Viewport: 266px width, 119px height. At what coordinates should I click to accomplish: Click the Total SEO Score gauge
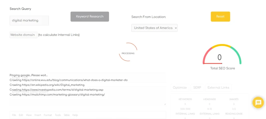pyautogui.click(x=222, y=56)
